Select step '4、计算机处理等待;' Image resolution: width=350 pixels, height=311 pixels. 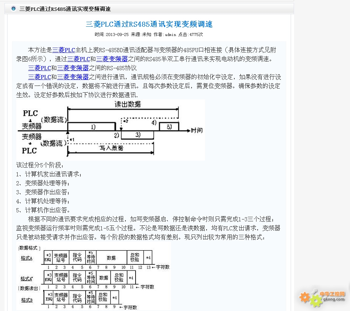pyautogui.click(x=43, y=201)
